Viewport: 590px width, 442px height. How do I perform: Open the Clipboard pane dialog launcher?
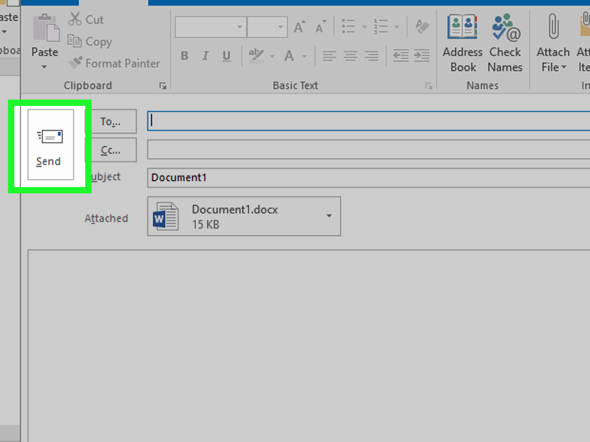point(162,86)
